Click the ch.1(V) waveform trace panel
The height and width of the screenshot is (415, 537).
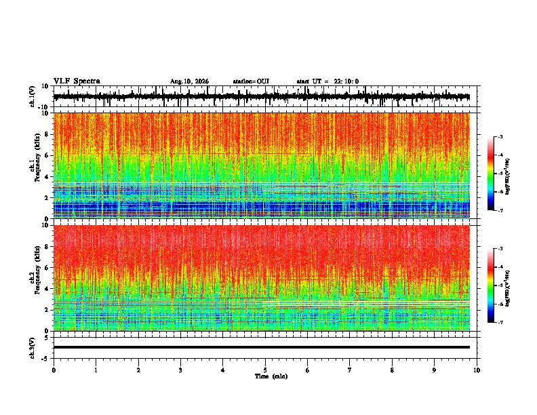point(264,96)
